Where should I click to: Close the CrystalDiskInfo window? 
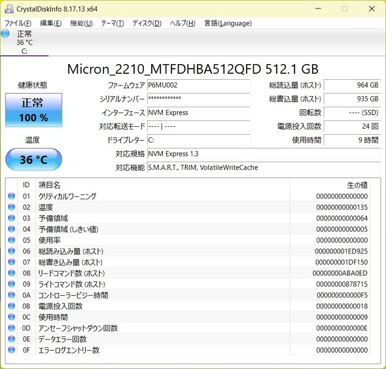(x=372, y=9)
